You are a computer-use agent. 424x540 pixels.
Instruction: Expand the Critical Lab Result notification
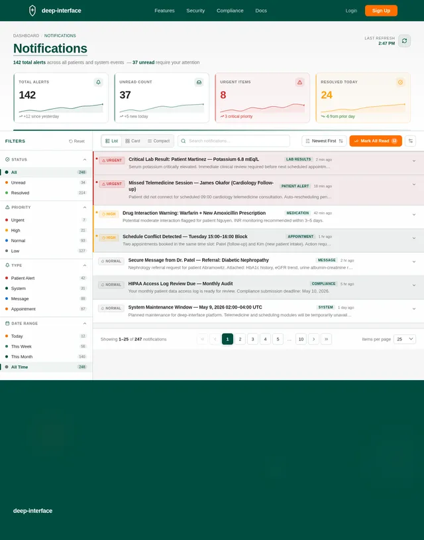tap(414, 161)
